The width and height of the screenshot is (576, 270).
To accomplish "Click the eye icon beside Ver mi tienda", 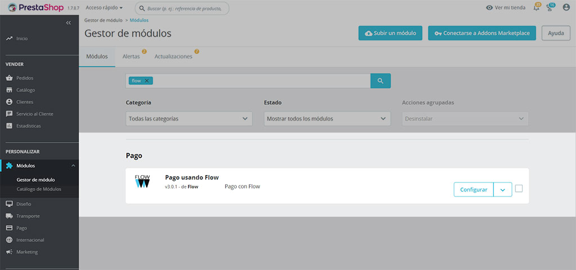I will point(489,8).
